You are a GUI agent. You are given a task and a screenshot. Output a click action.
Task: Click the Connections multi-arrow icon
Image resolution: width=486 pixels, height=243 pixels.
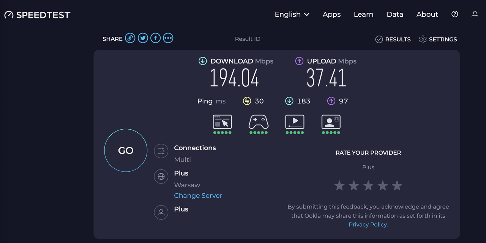point(161,151)
